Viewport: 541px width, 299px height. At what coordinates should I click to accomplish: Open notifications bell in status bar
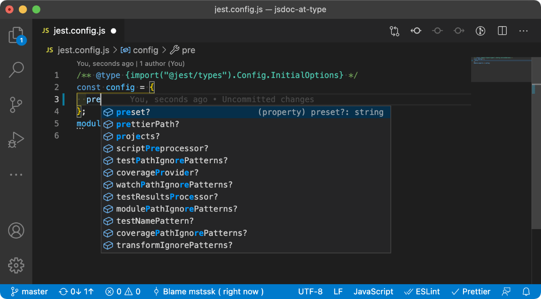click(526, 291)
